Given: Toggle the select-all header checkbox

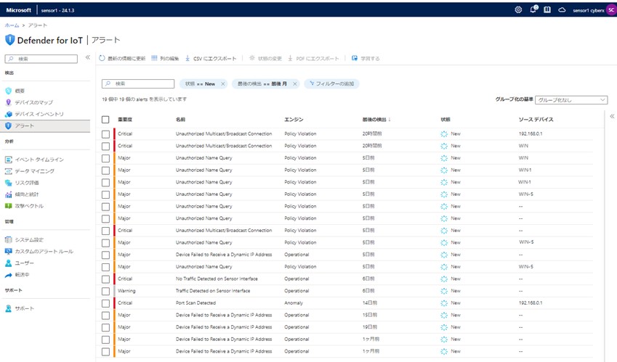Looking at the screenshot, I should (x=105, y=120).
